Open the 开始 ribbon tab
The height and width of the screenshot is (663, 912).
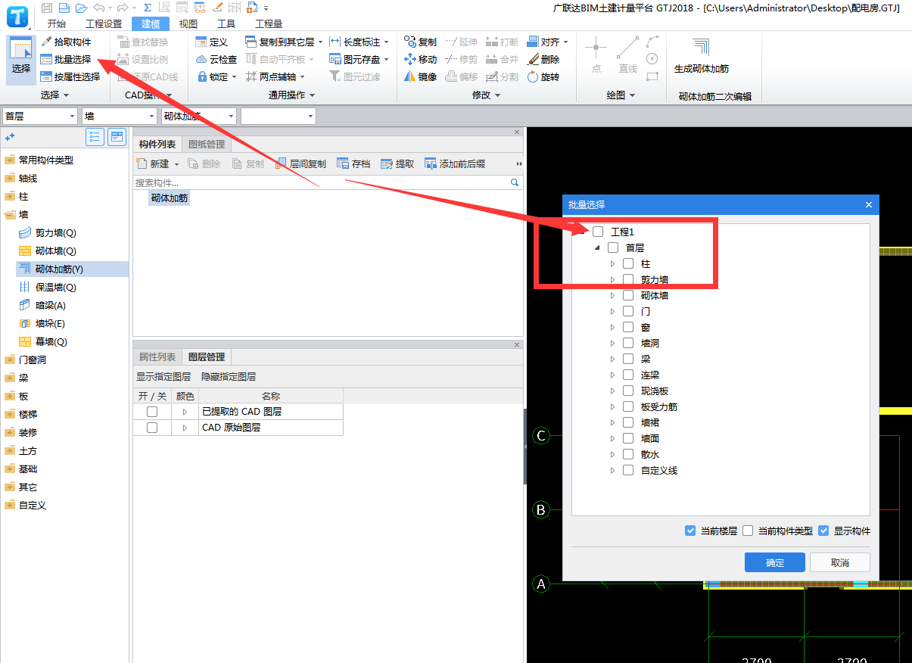(56, 23)
